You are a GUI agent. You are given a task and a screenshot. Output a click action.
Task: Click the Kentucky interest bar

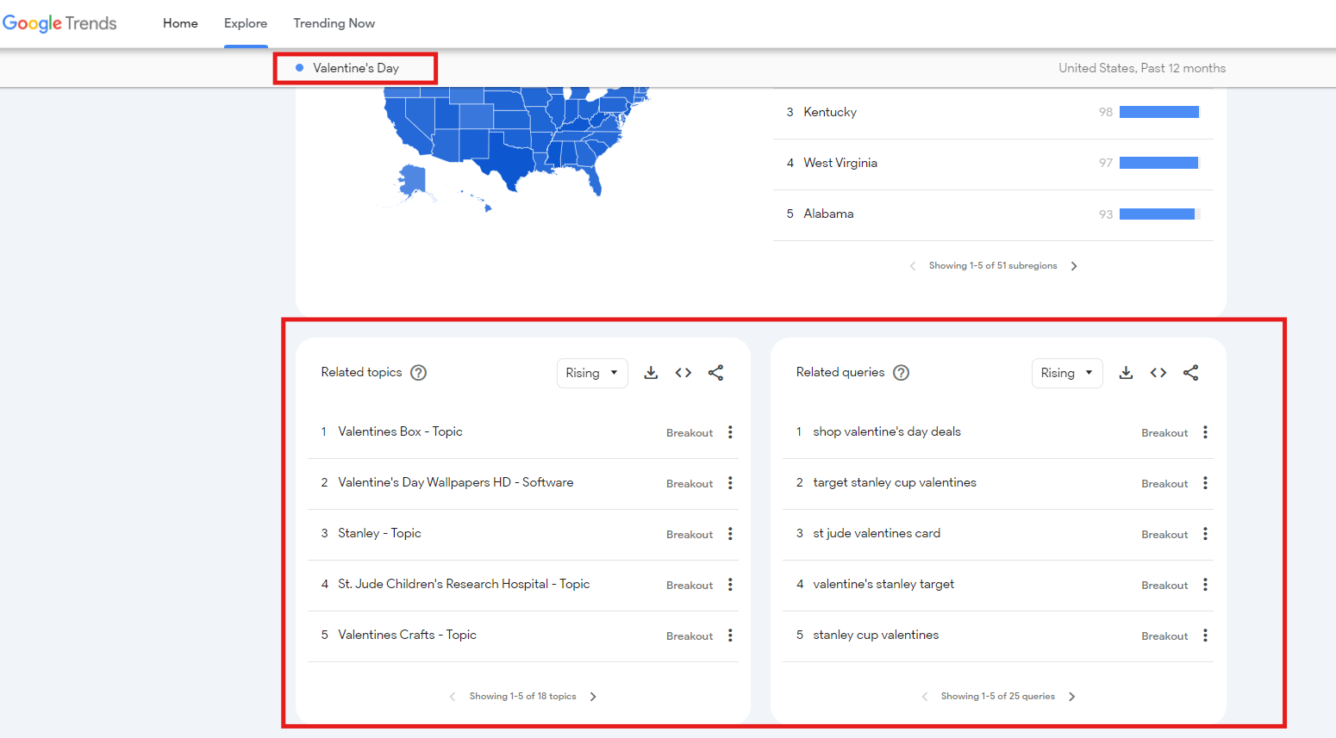(1159, 112)
